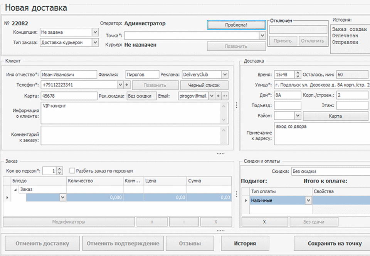Expand the Наличные payment type dropdown
The width and height of the screenshot is (370, 256).
coord(308,200)
